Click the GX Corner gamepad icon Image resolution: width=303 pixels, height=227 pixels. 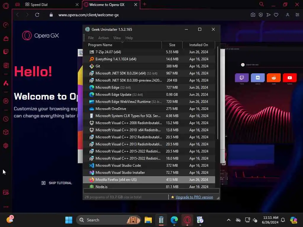[x=17, y=4]
